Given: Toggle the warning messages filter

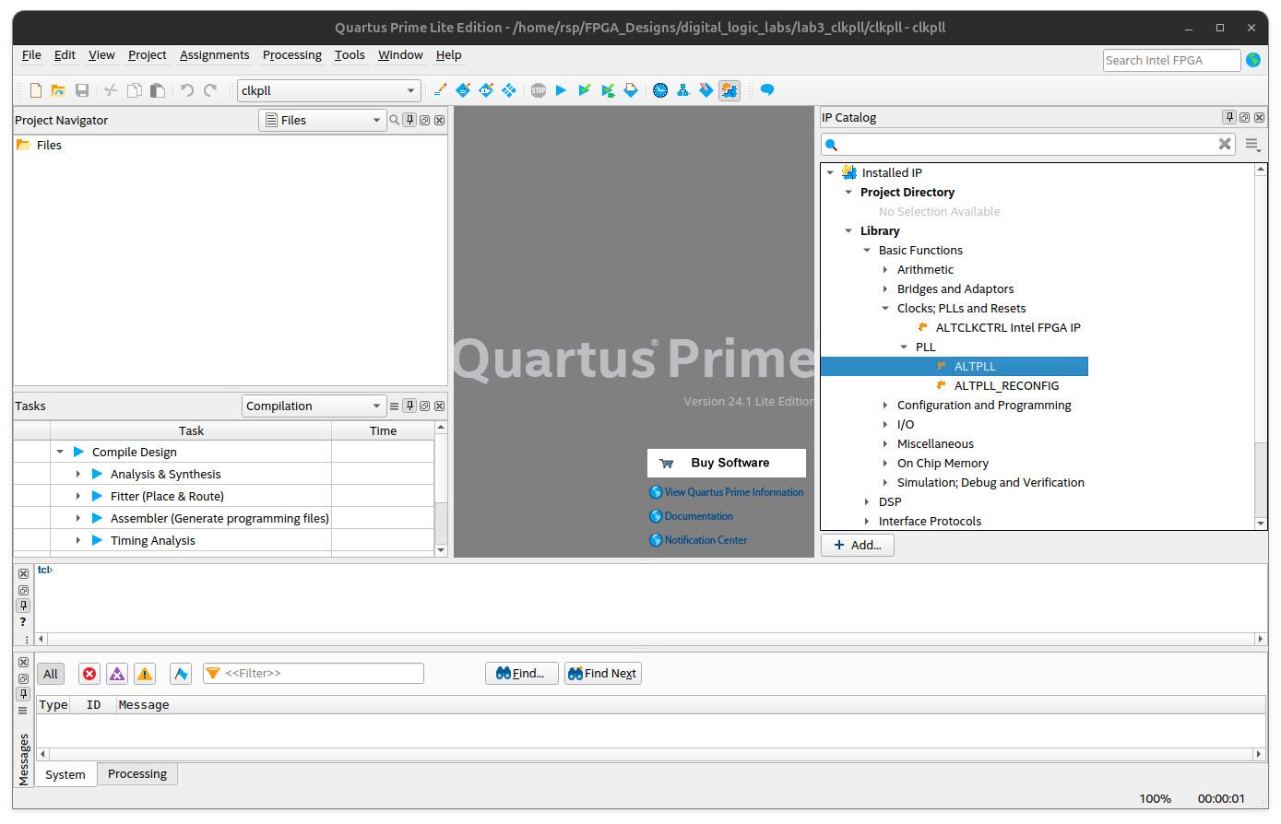Looking at the screenshot, I should tap(145, 674).
